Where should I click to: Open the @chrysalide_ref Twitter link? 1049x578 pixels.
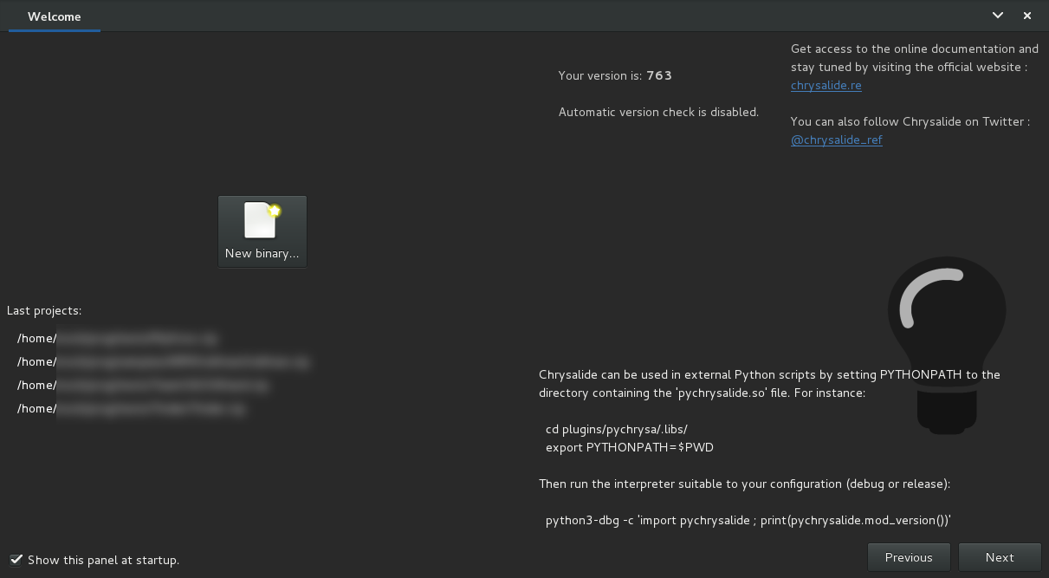click(836, 140)
